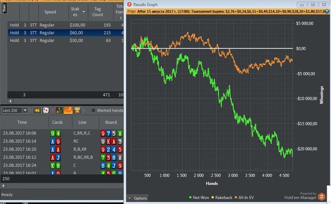The image size is (331, 204).
Task: Click the Tag Count value 215
Action: coord(107,33)
